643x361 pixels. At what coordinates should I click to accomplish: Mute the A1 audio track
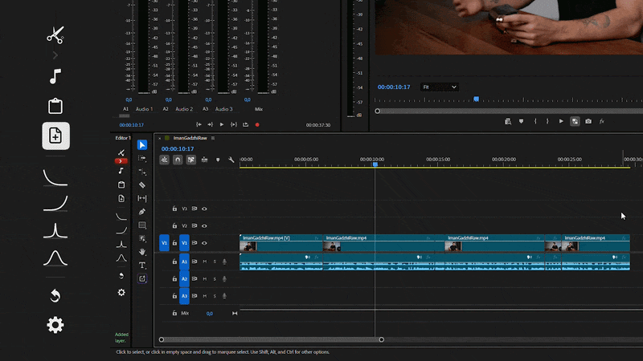tap(205, 262)
